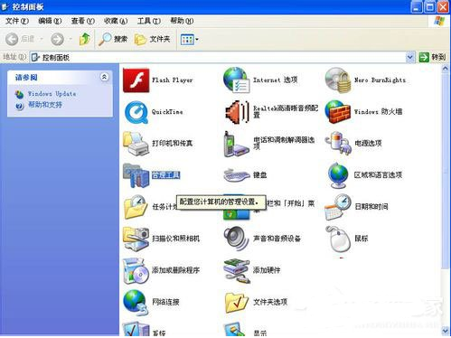Viewport: 451px width, 338px height.
Task: Click the 文件夹选项 label text
Action: coord(270,302)
